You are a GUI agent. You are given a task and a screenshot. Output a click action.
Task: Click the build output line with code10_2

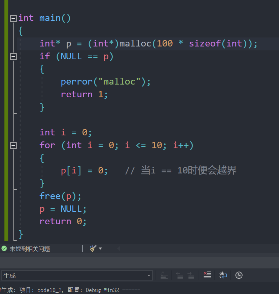pos(70,290)
